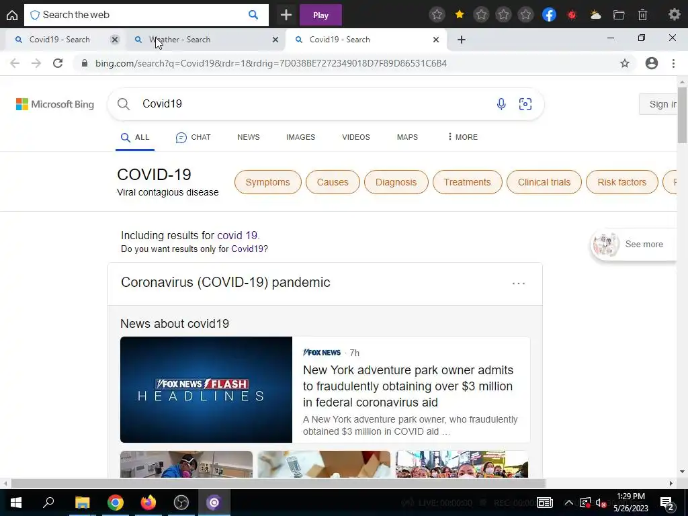Viewport: 688px width, 516px height.
Task: Switch to IMAGES results
Action: point(300,137)
